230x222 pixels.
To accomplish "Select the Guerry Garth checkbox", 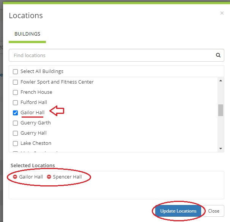I will tap(16, 123).
